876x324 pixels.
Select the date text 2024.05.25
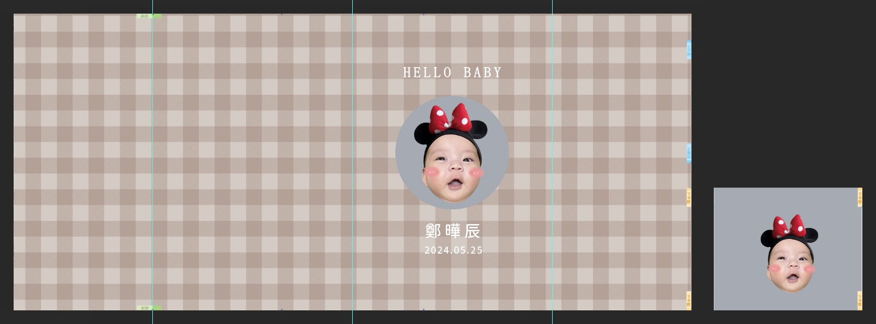coord(453,250)
